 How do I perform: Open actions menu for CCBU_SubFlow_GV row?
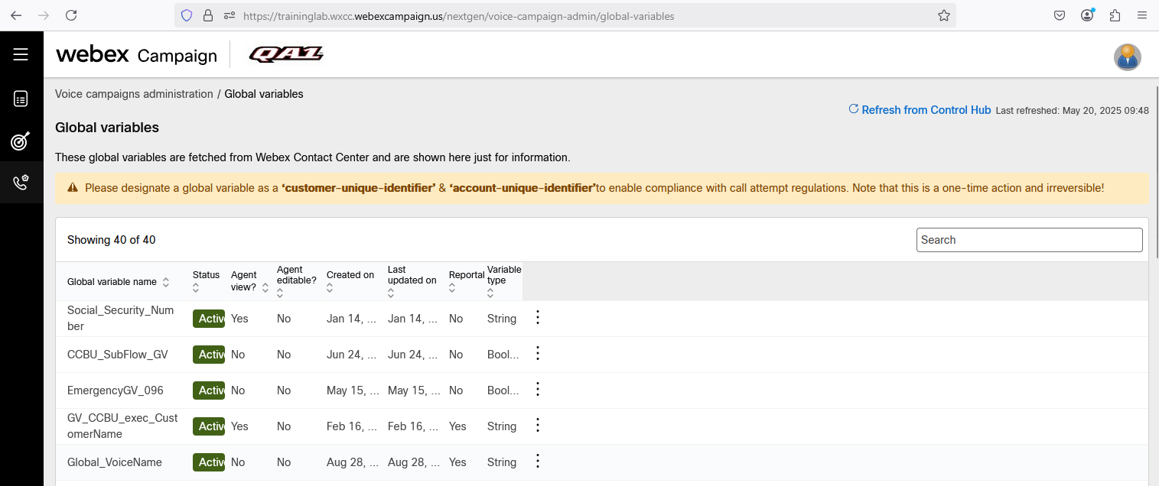(538, 353)
